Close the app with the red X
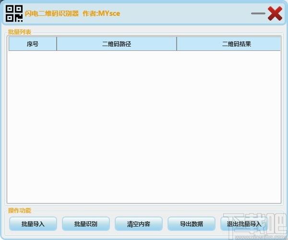The height and width of the screenshot is (240, 288). 275,13
